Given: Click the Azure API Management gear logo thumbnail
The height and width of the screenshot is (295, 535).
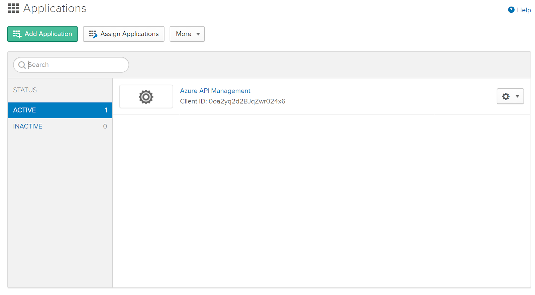Looking at the screenshot, I should coord(146,96).
